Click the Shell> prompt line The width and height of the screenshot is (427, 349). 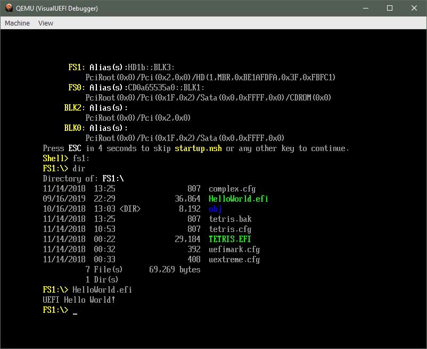53,158
